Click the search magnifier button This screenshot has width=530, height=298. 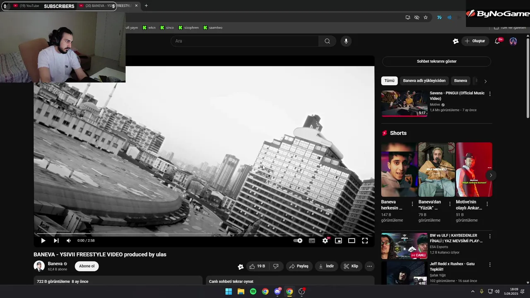(327, 41)
